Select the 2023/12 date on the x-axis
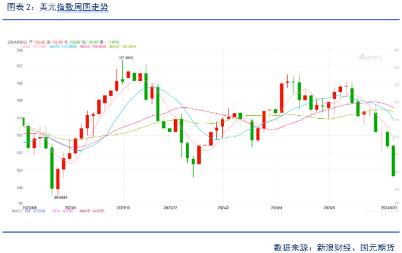 coord(170,209)
